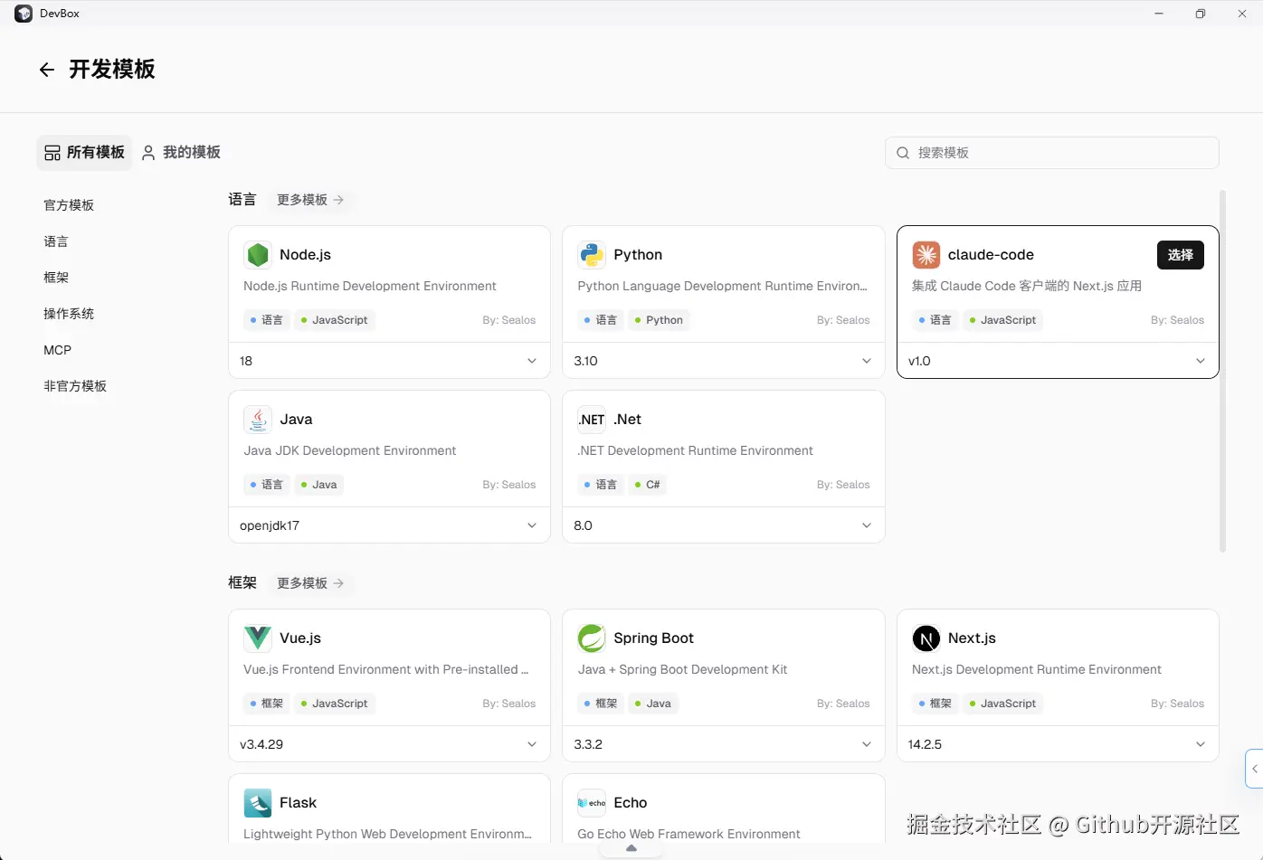Click the Vue.js green V logo
The image size is (1263, 860).
(x=258, y=638)
